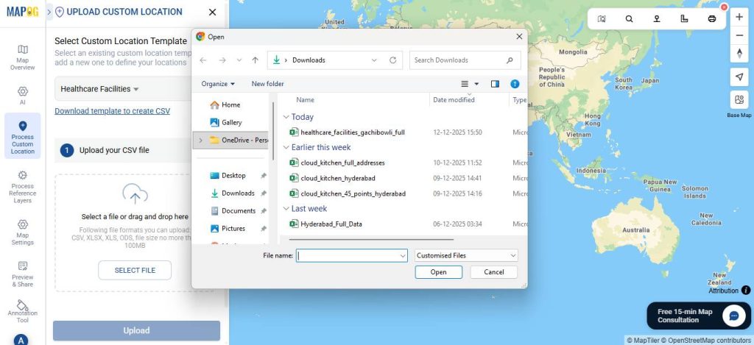754x345 pixels.
Task: Open the Organize menu
Action: click(218, 84)
